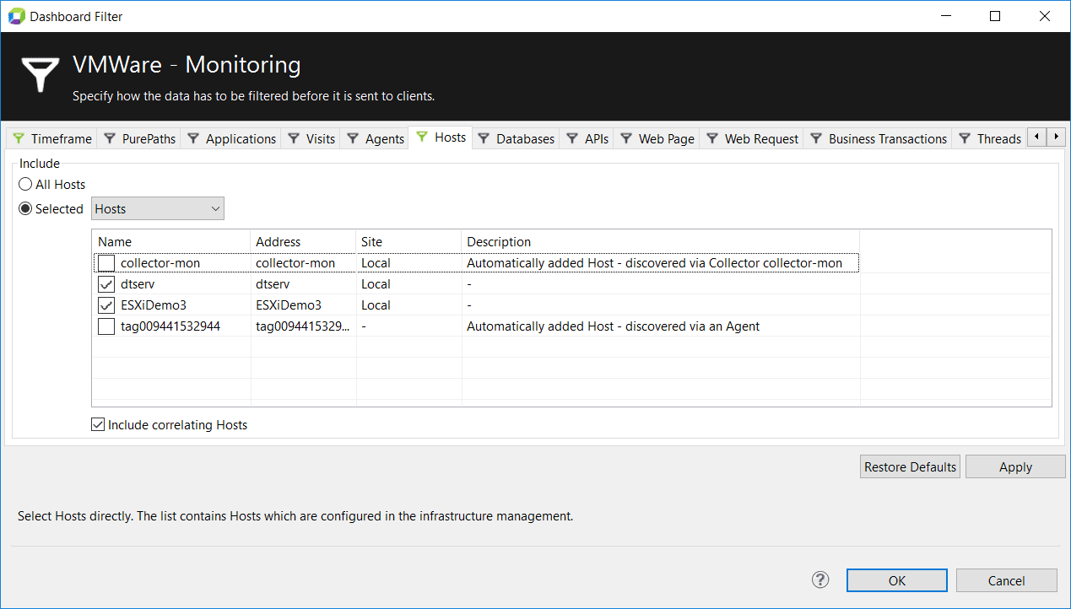
Task: Open the Applications tab
Action: click(x=232, y=138)
